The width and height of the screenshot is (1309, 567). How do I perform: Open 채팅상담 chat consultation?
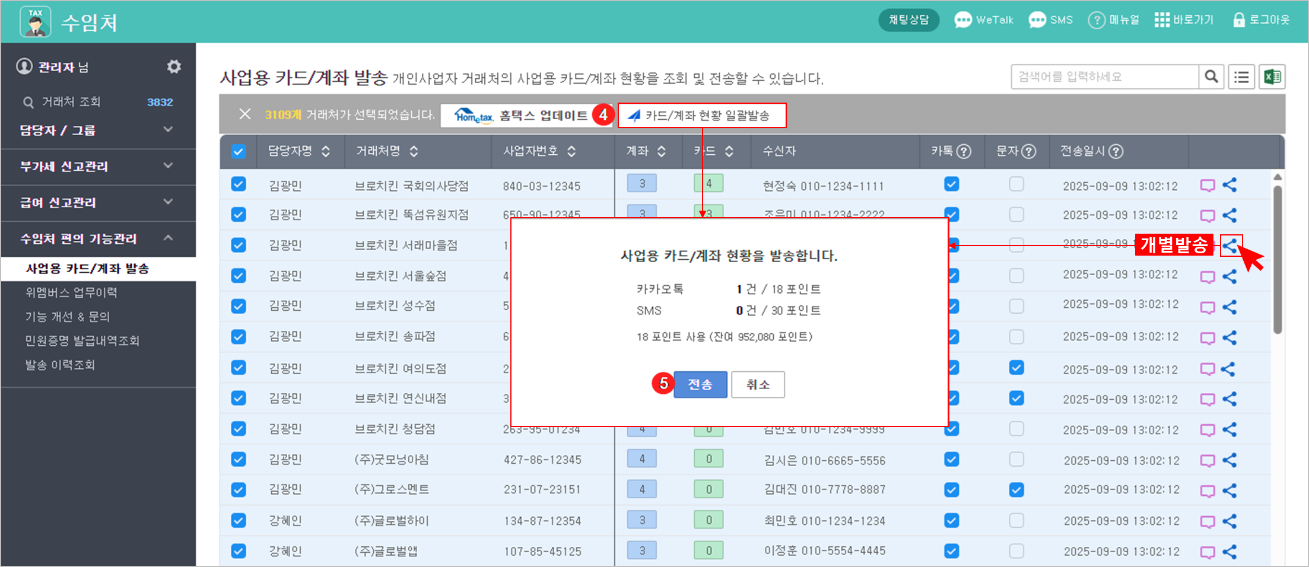coord(908,20)
